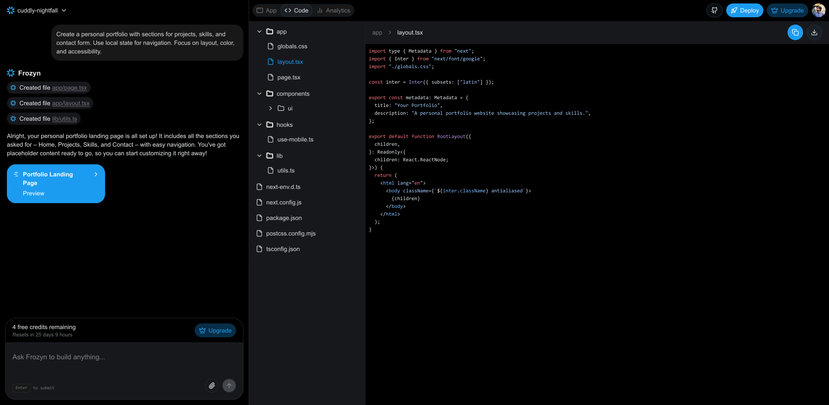This screenshot has width=829, height=405.
Task: Click the Deploy button
Action: pos(745,10)
